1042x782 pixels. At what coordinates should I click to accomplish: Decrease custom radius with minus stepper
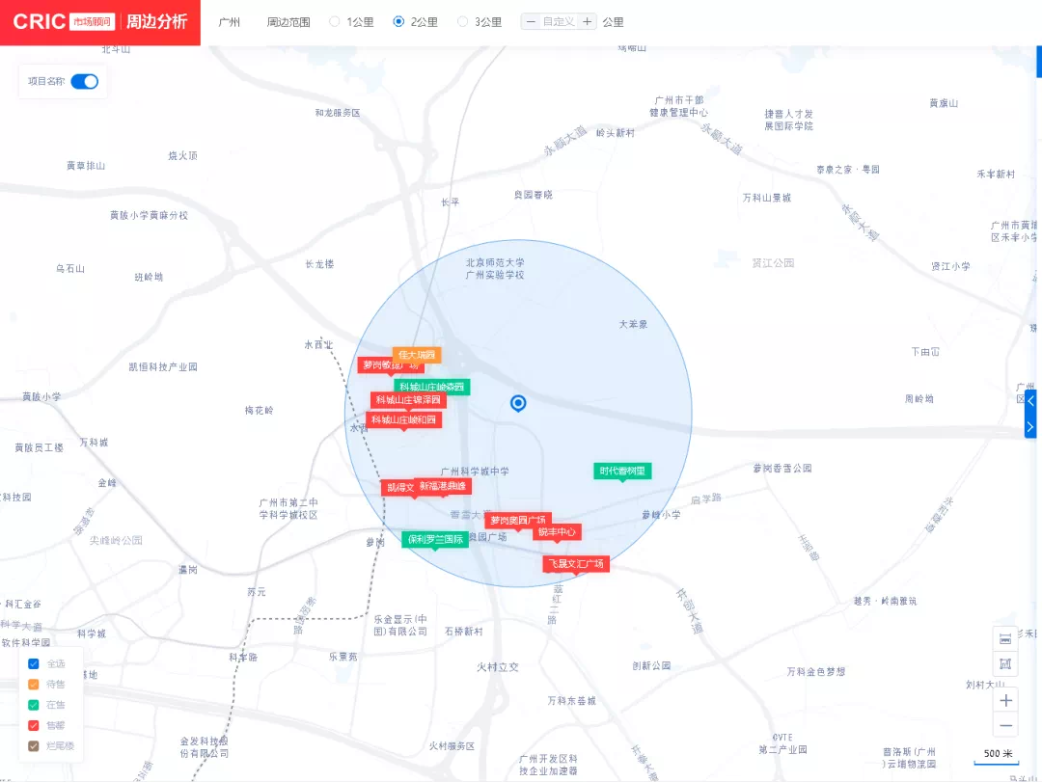coord(531,22)
